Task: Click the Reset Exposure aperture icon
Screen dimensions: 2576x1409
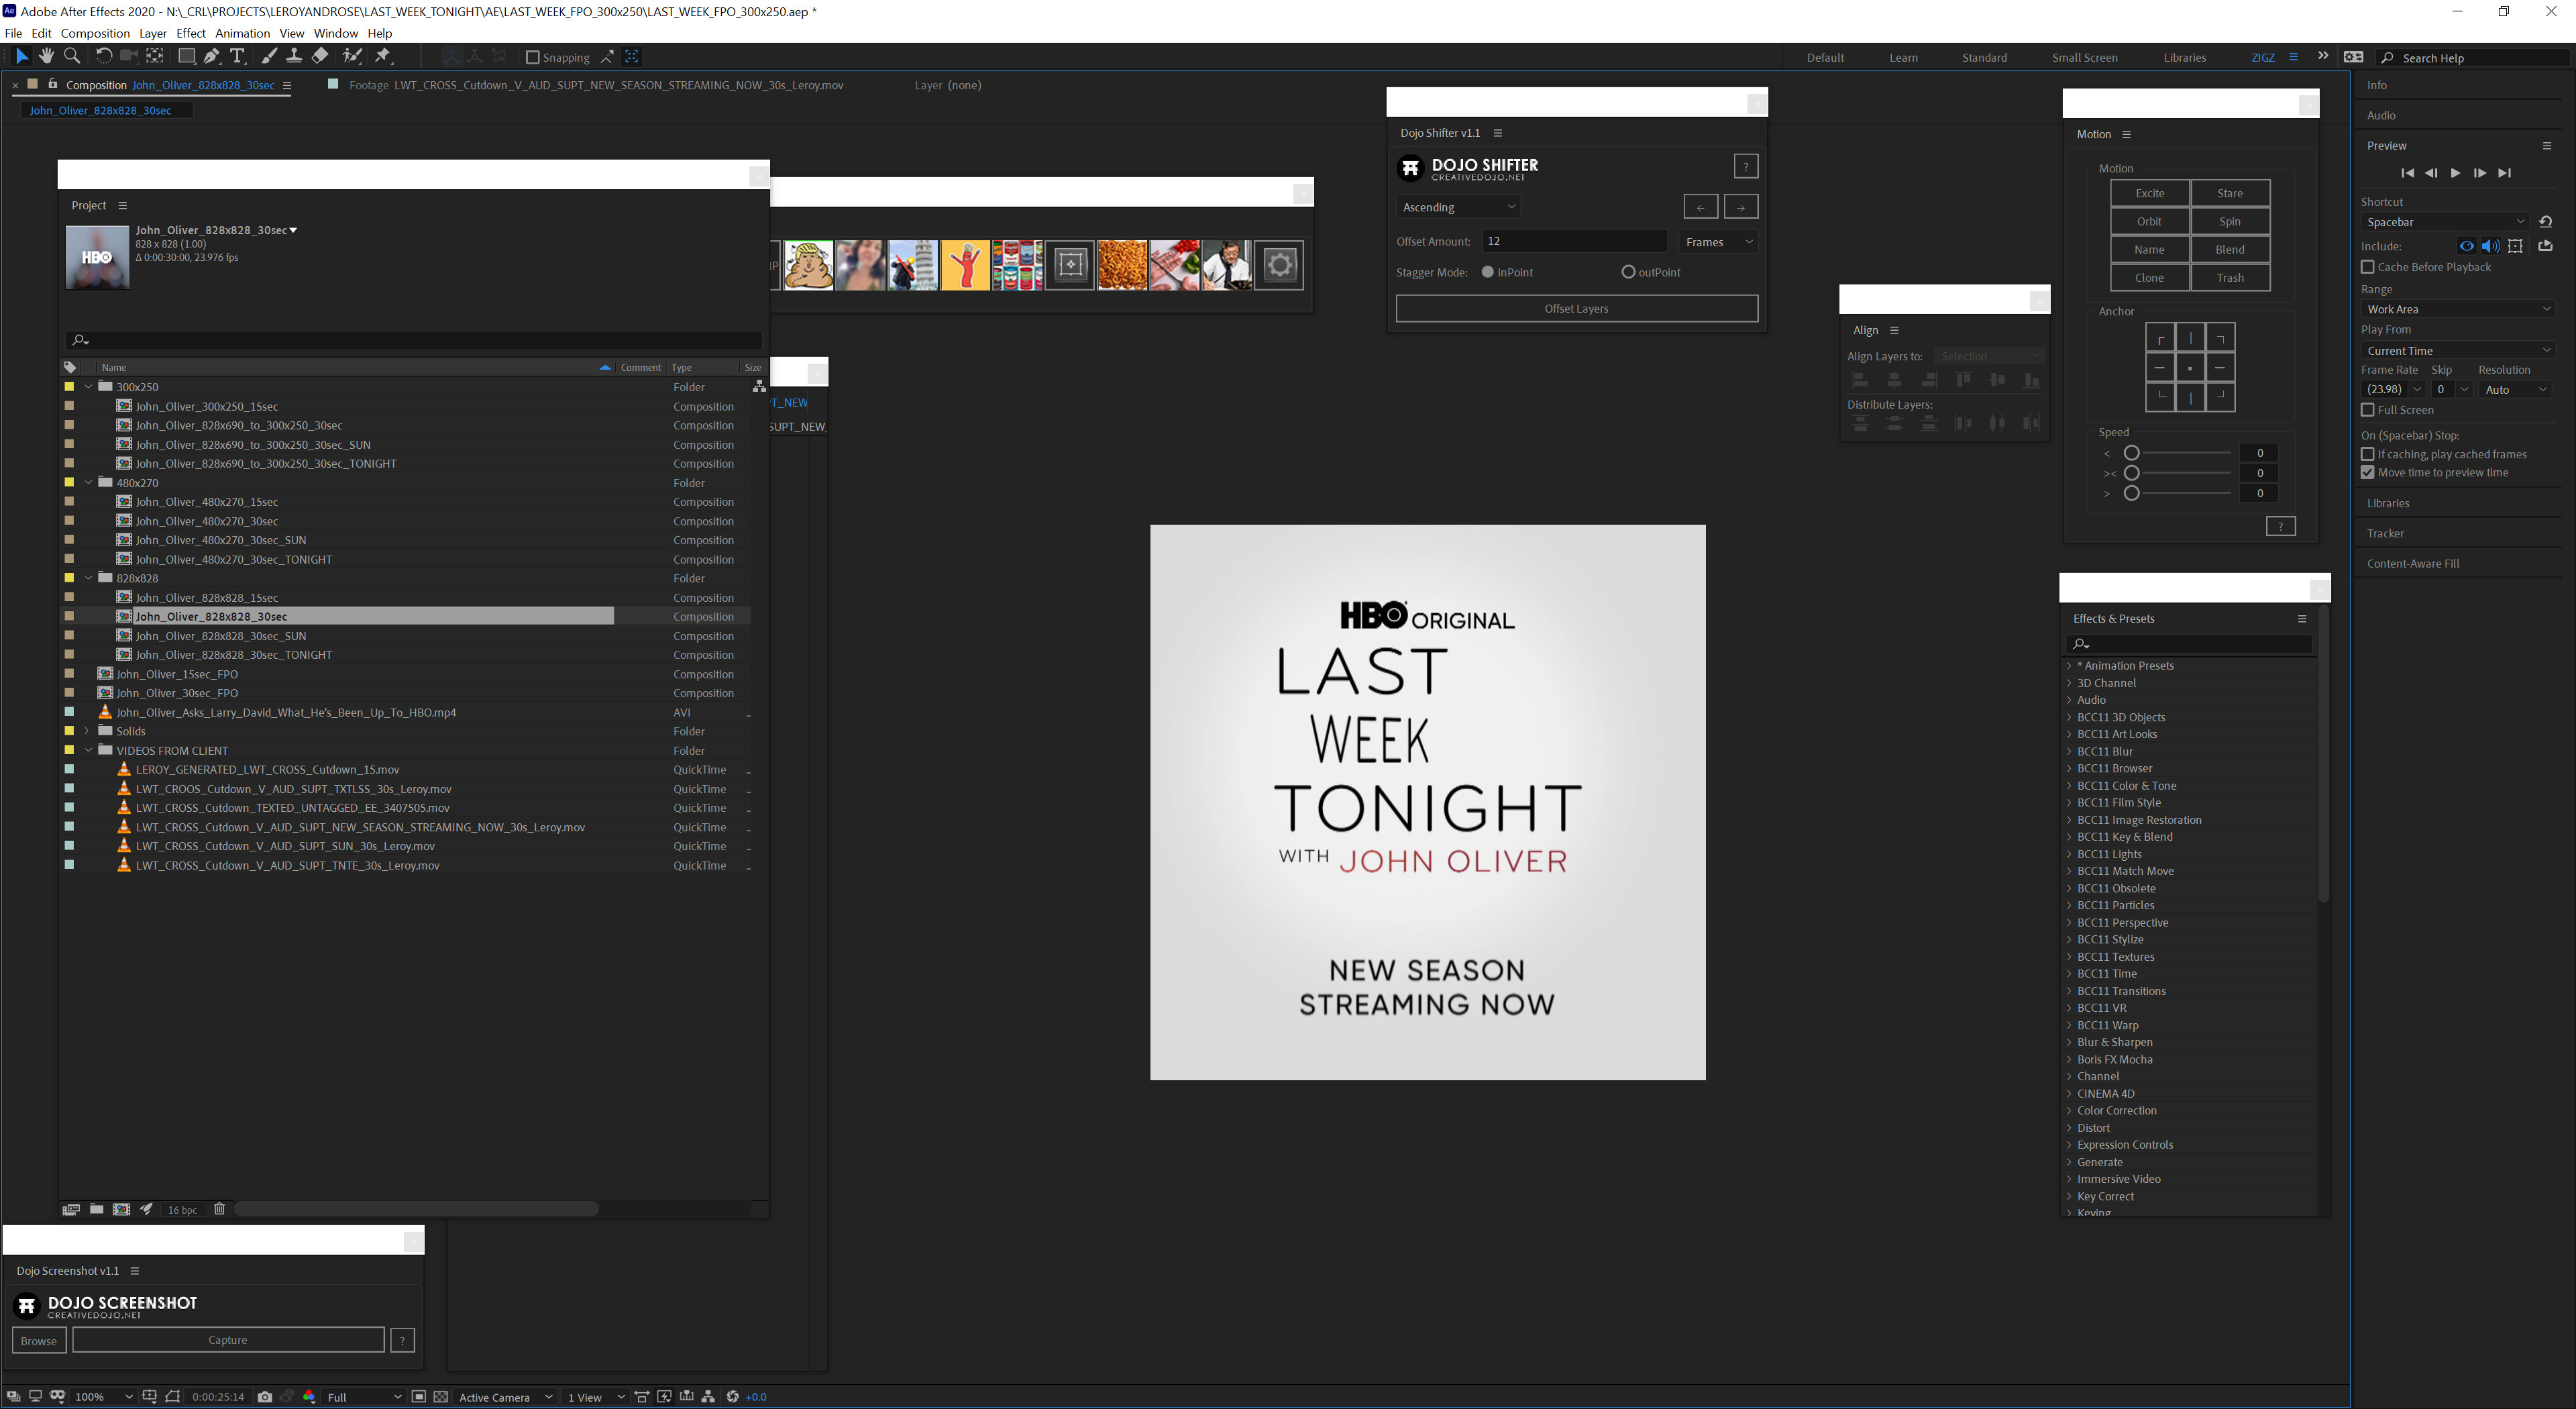Action: click(x=733, y=1397)
